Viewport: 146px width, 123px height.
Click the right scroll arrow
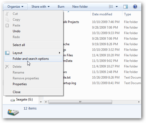tap(139, 102)
